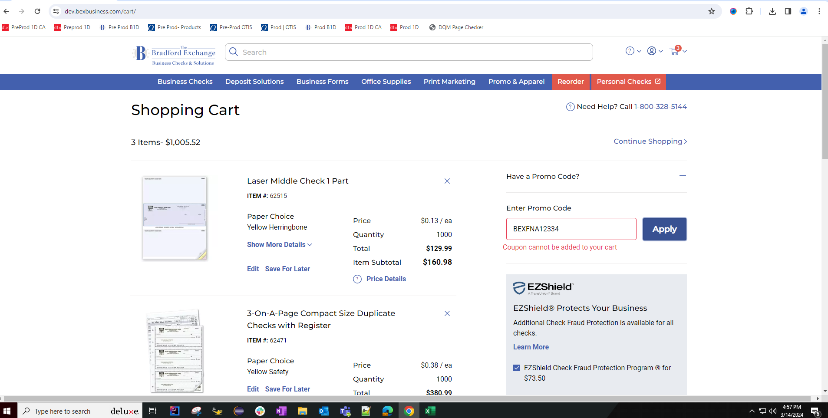
Task: Open the Office Supplies menu
Action: pos(386,82)
